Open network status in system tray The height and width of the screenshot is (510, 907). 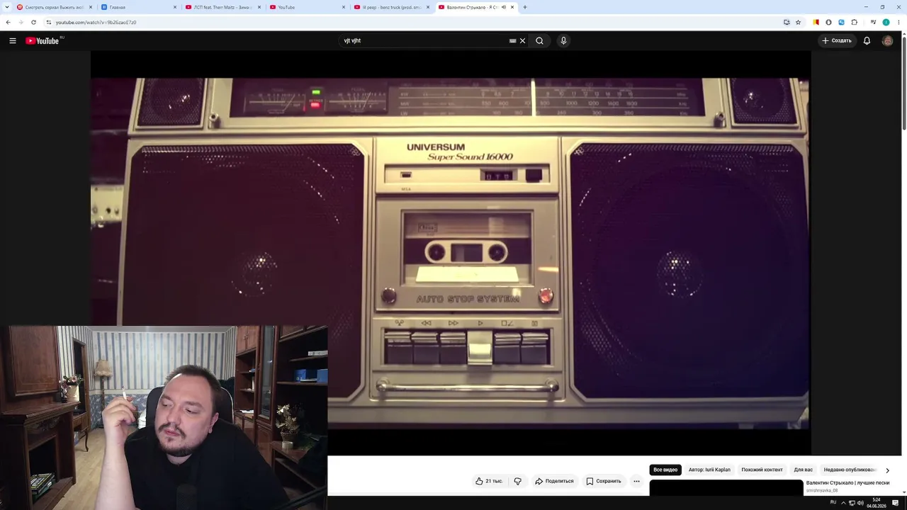tap(852, 503)
